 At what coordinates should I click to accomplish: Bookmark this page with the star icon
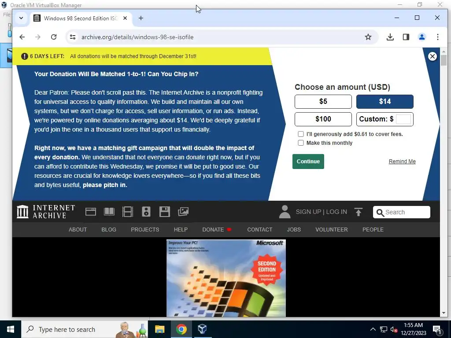coord(368,37)
